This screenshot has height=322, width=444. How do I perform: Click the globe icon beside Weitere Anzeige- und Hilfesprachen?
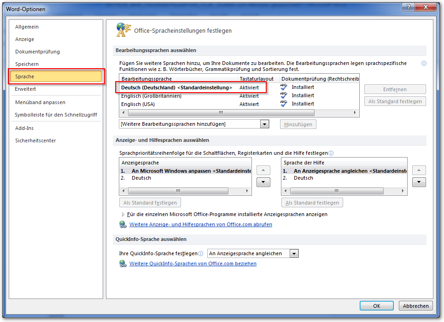coord(123,224)
